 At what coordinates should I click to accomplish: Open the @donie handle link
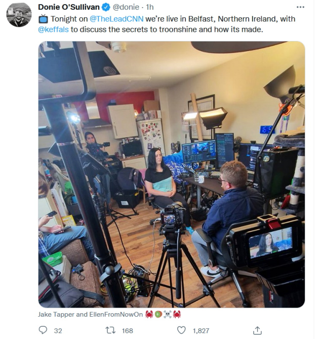[x=126, y=7]
